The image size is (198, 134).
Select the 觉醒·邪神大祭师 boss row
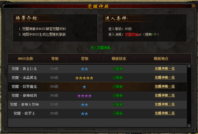(x=97, y=105)
